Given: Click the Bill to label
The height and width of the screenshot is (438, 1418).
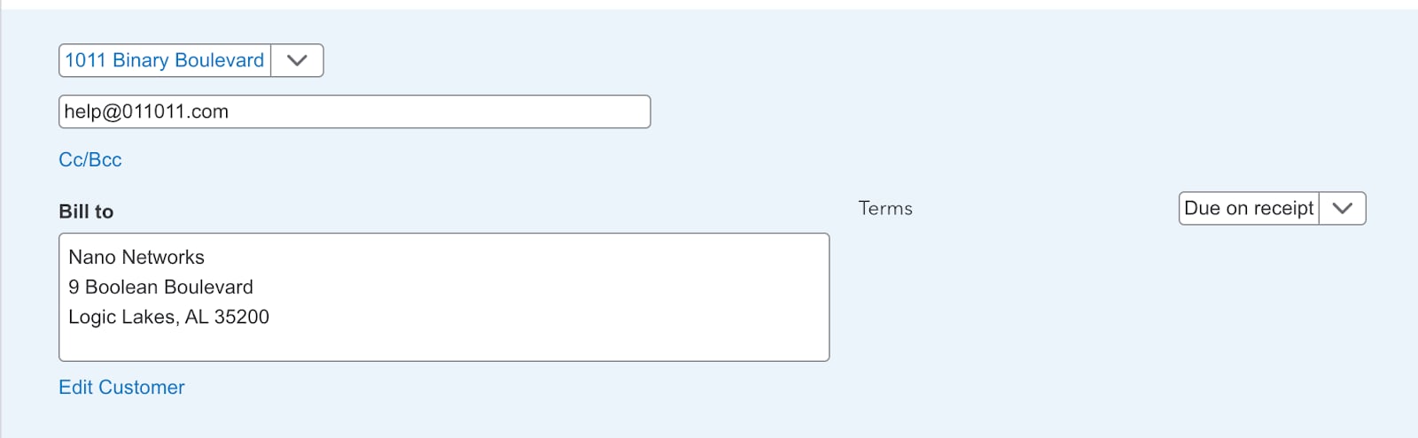Looking at the screenshot, I should (x=86, y=211).
